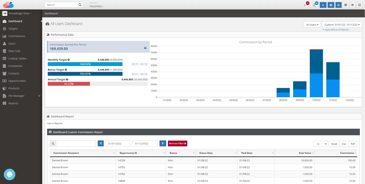This screenshot has height=184, width=365.
Task: Click Annual Target 42.23% red bar
Action: (x=69, y=84)
